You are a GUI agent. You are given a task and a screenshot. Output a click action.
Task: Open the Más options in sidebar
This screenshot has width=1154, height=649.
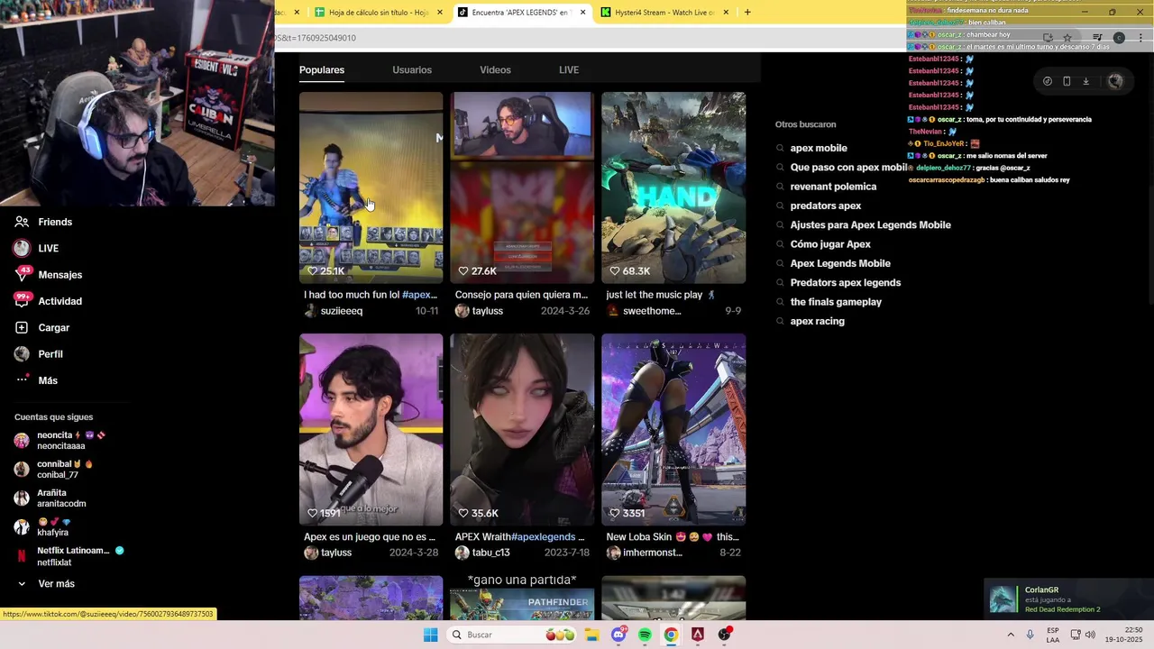coord(36,380)
